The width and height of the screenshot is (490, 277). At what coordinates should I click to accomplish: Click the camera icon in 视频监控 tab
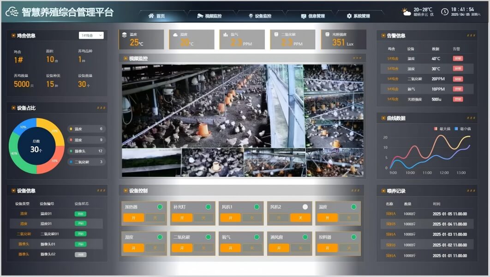point(200,16)
